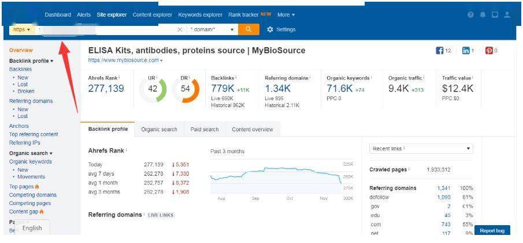This screenshot has height=243, width=523.
Task: Click the flame icon beside Content gap
Action: point(42,211)
